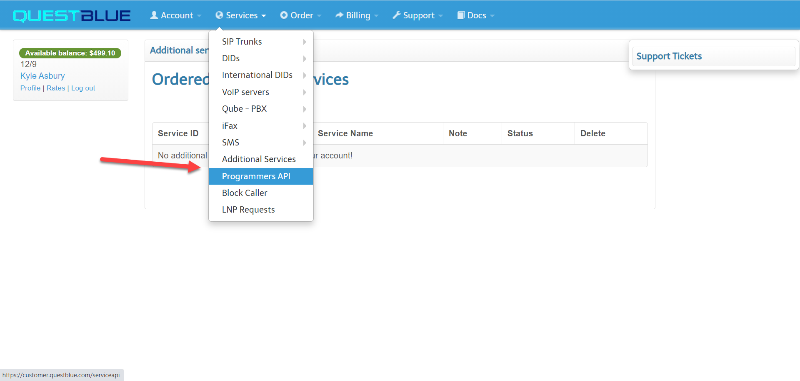The height and width of the screenshot is (381, 800).
Task: Click the Docs book icon
Action: (x=461, y=15)
